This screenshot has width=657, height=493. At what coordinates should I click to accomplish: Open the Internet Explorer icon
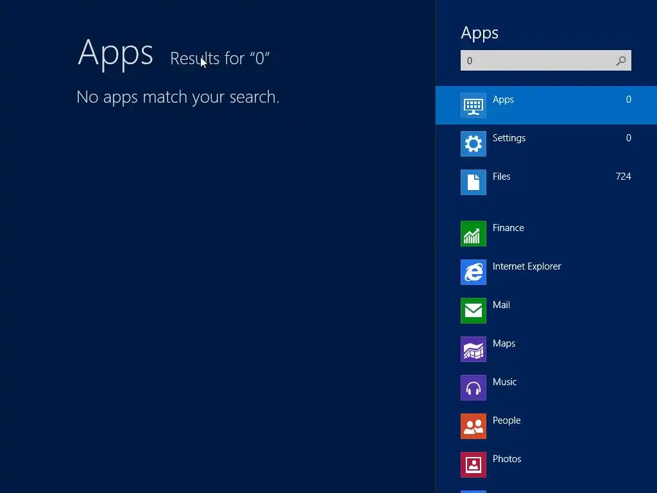click(x=473, y=272)
